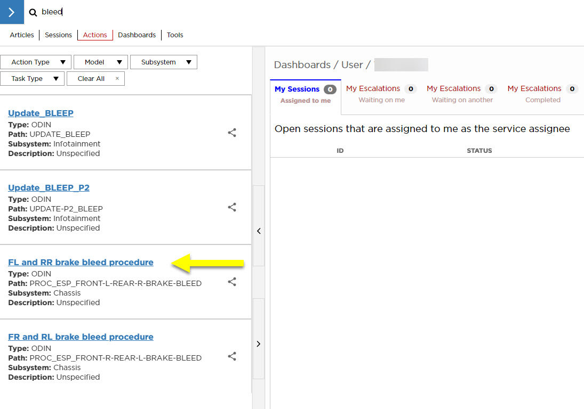Image resolution: width=584 pixels, height=409 pixels.
Task: Click the search magnifier icon
Action: point(33,12)
